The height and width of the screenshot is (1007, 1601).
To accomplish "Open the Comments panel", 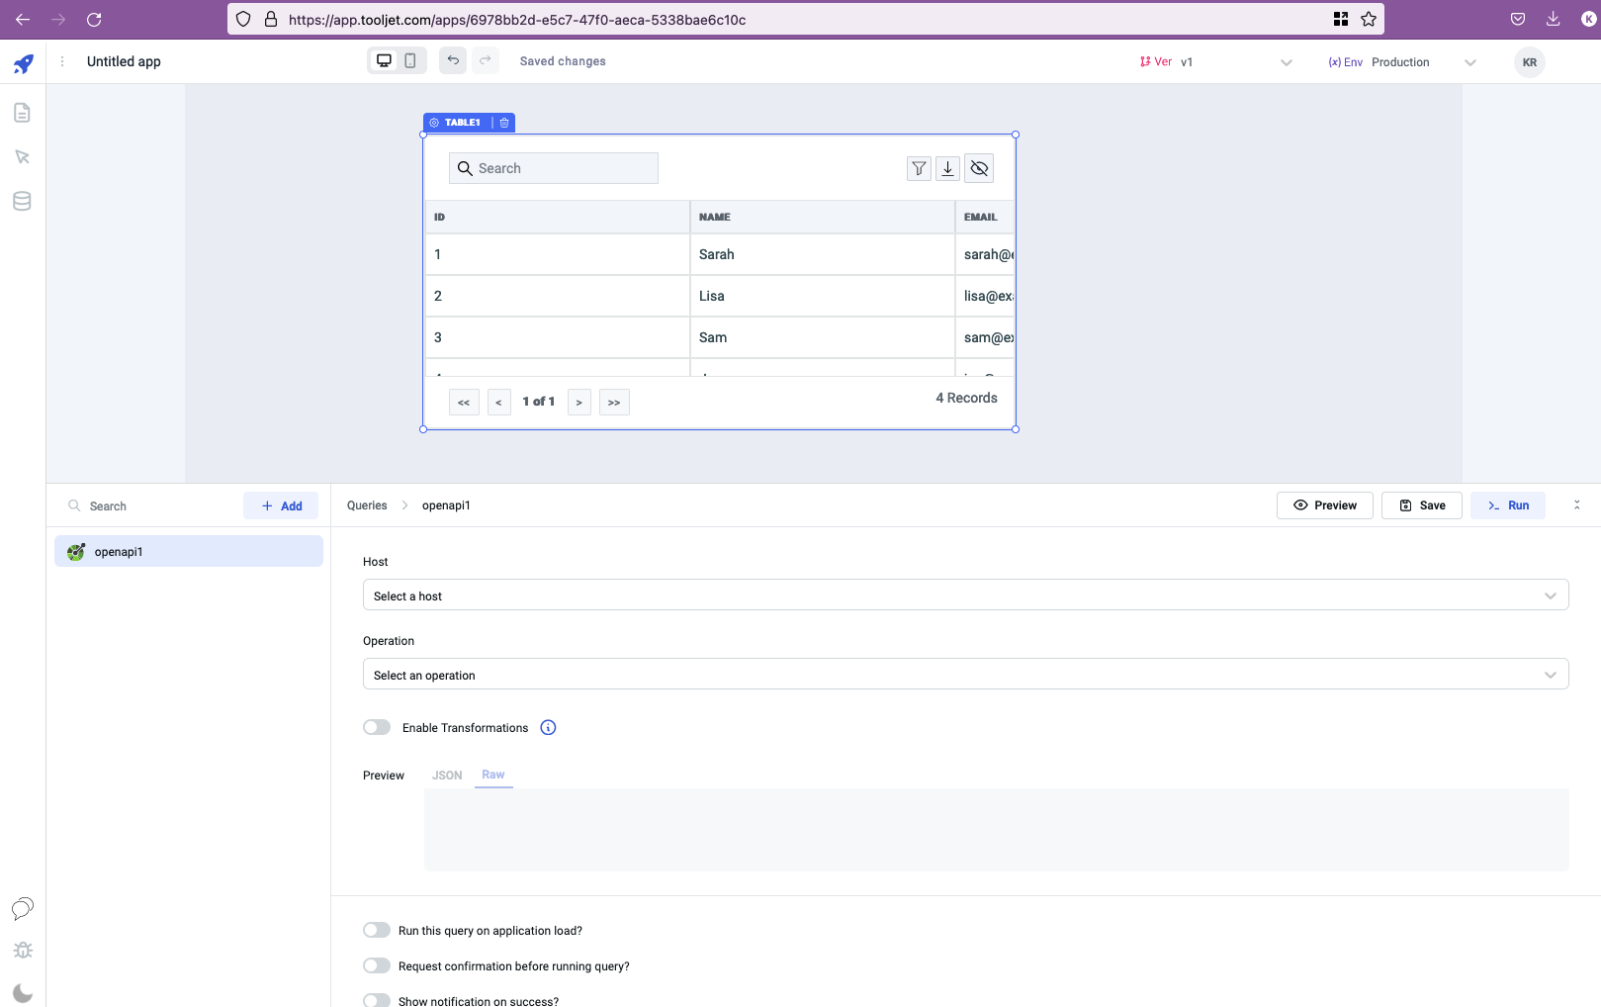I will click(x=22, y=909).
